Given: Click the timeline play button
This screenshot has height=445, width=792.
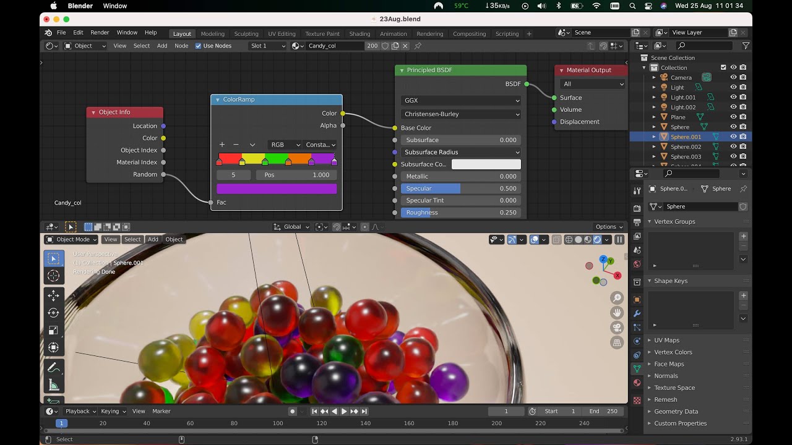Looking at the screenshot, I should point(344,412).
